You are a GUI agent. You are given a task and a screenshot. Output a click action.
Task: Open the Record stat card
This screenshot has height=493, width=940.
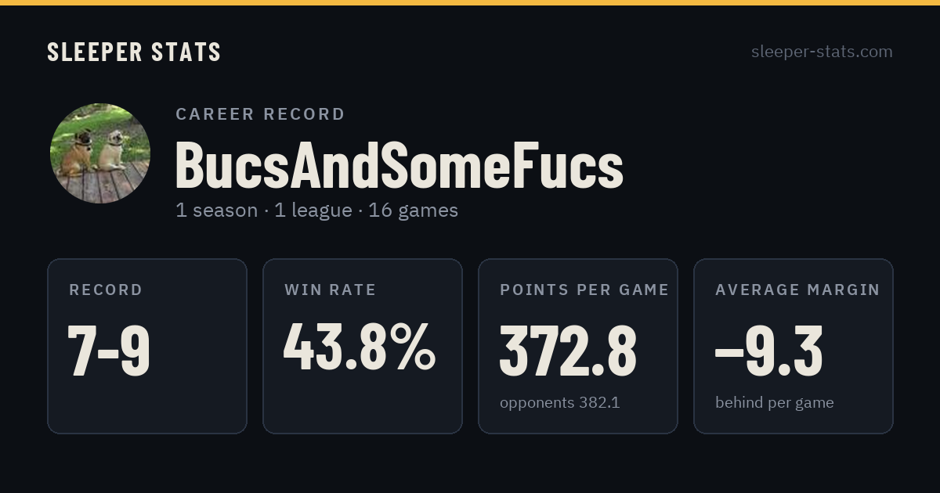[147, 346]
